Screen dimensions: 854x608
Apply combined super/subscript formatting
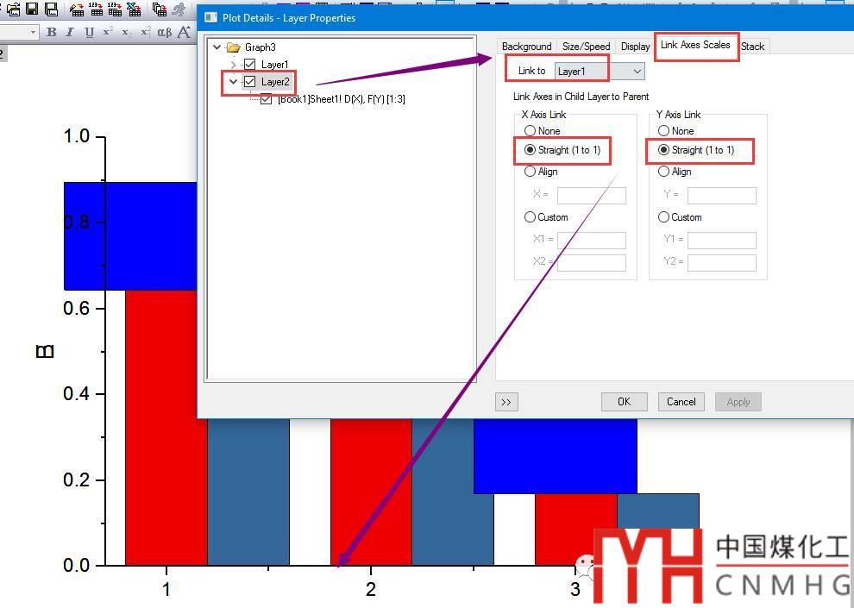(146, 32)
